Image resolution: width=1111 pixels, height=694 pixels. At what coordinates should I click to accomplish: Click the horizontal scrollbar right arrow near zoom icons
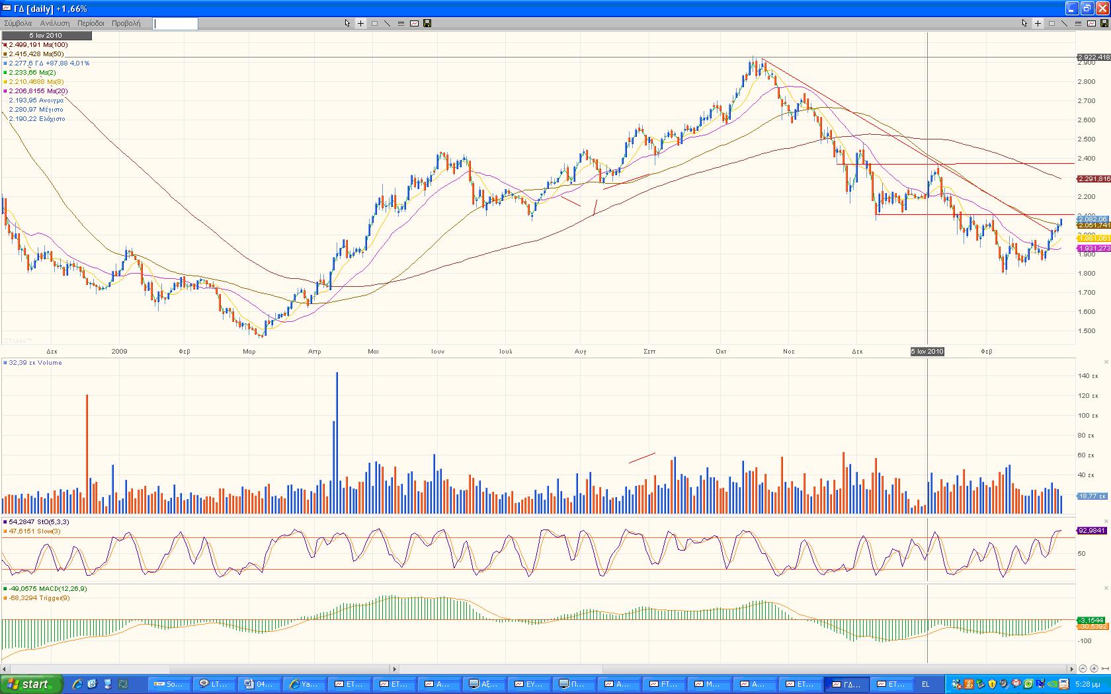point(1073,669)
